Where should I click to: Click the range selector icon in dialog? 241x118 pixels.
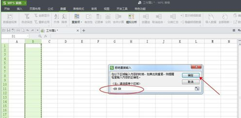[x=197, y=89]
